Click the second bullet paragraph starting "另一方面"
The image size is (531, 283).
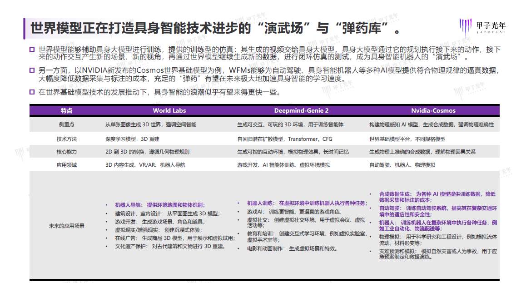269,74
